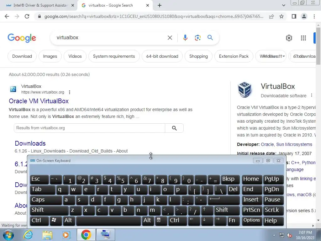Hit the Windows logo key on keyboard
This screenshot has height=241, width=321.
pyautogui.click(x=56, y=221)
